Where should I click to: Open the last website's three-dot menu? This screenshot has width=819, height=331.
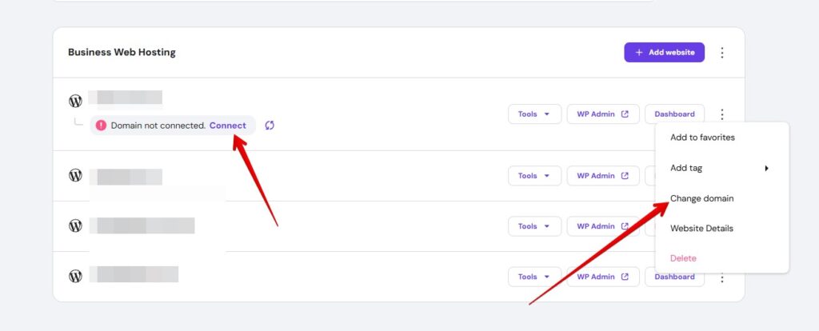pos(722,277)
